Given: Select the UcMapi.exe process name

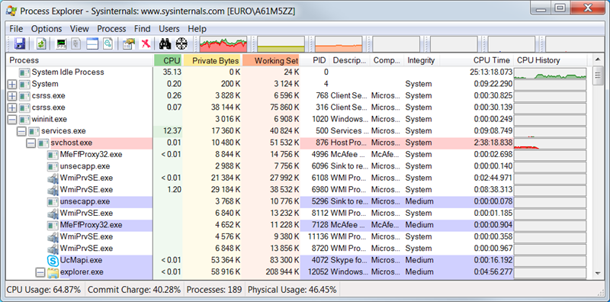Looking at the screenshot, I should (82, 260).
